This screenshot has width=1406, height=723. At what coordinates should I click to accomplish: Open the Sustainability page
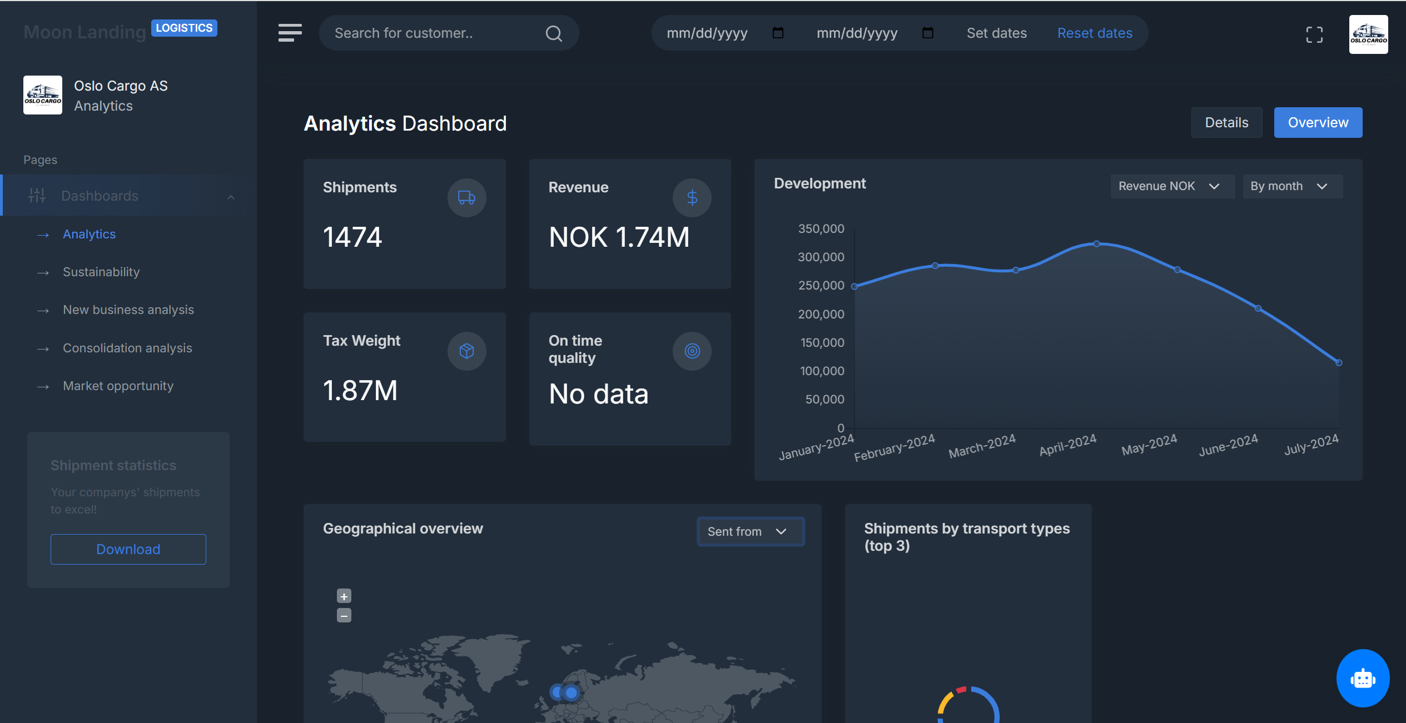101,272
